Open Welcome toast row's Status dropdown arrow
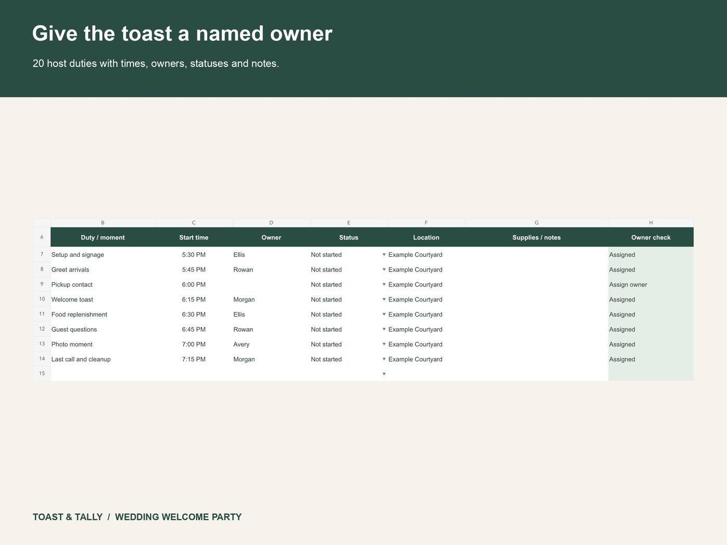This screenshot has height=545, width=727. [384, 299]
